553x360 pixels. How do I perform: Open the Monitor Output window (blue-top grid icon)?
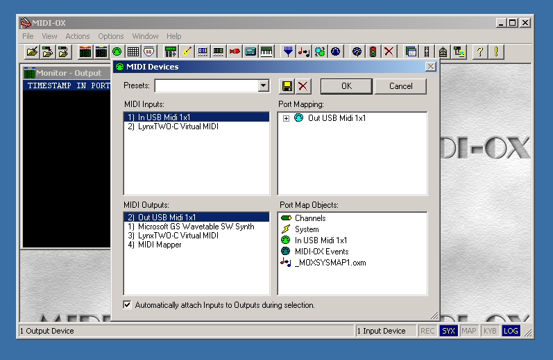(101, 52)
